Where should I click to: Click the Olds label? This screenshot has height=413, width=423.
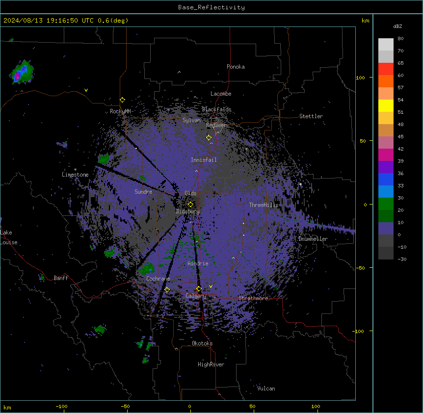click(190, 193)
